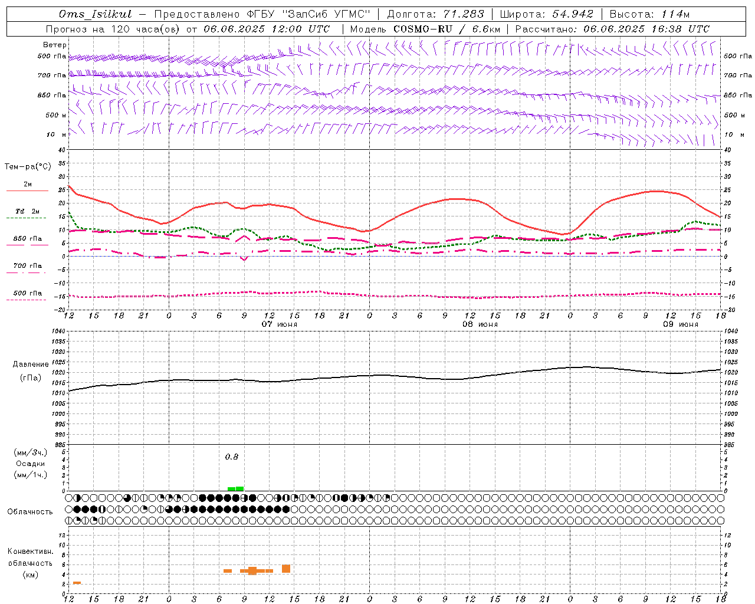The width and height of the screenshot is (755, 604).
Task: Click the 08 июня date label
Action: click(x=480, y=324)
